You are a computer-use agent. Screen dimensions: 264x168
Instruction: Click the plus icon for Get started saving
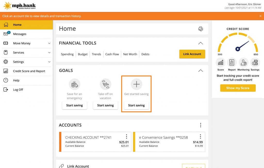click(x=136, y=84)
